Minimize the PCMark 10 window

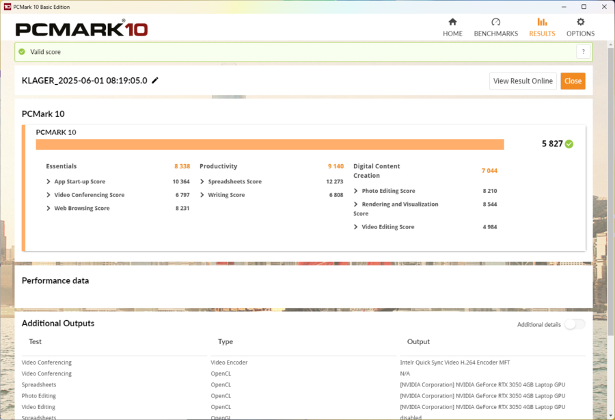564,7
